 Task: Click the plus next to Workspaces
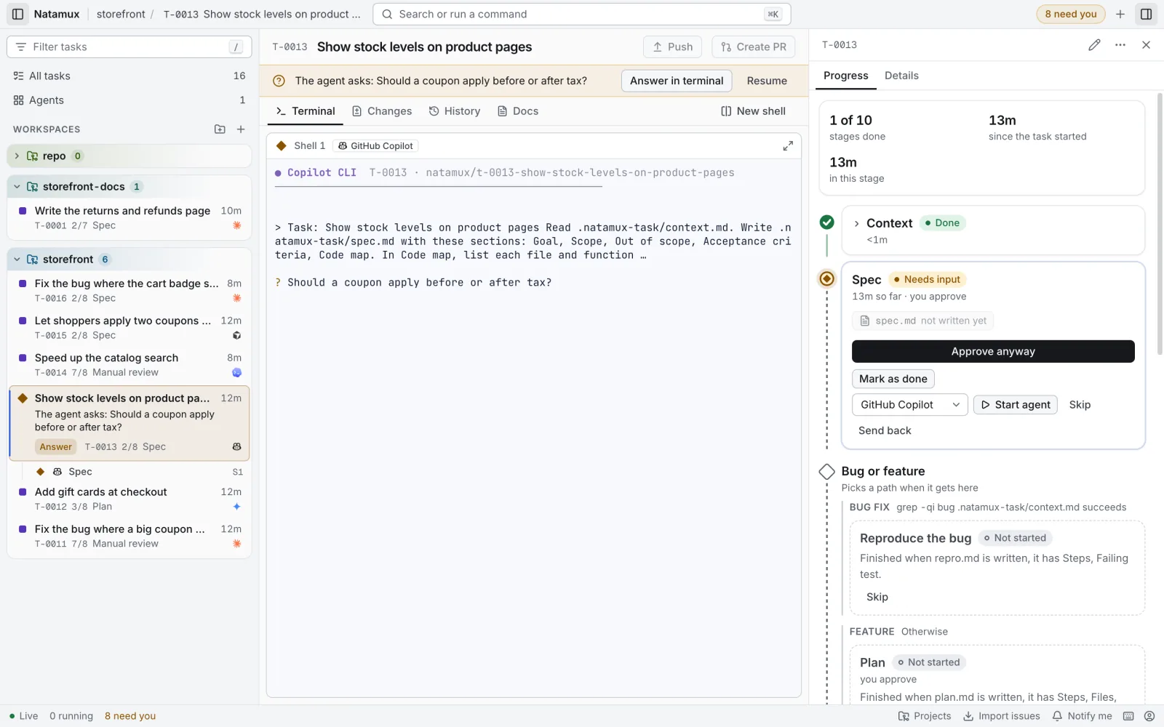tap(241, 129)
